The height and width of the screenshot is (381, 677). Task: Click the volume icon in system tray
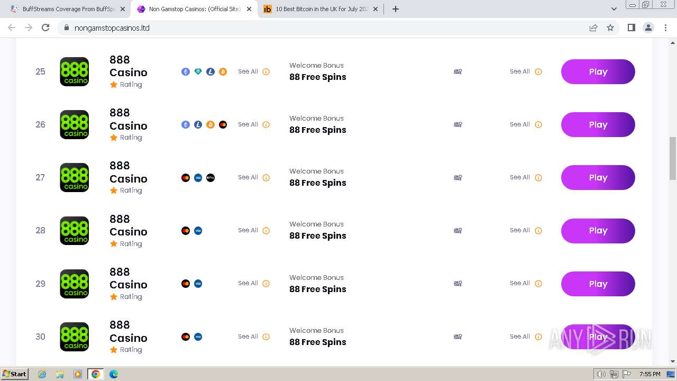[x=601, y=374]
